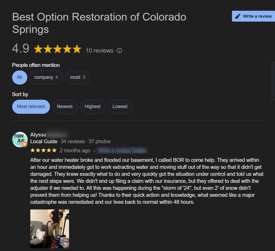Screen dimensions: 275x251
Task: Click the info icon beside 10 reviews
Action: point(119,51)
